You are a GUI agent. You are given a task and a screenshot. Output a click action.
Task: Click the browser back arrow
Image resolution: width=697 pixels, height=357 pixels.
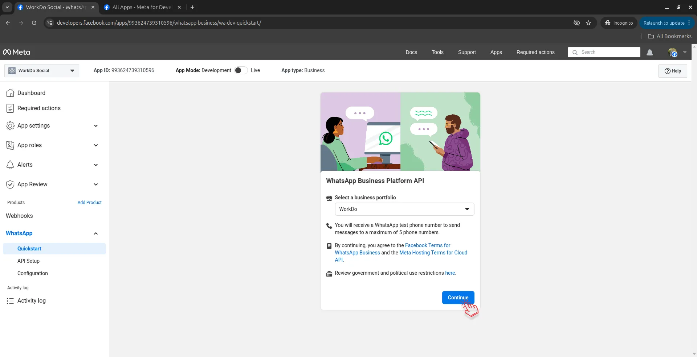[x=8, y=23]
